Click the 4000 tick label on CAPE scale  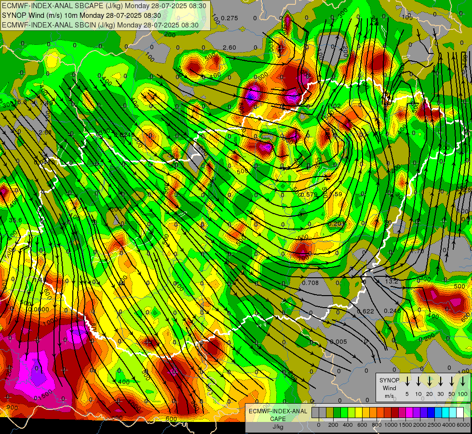coord(448,425)
